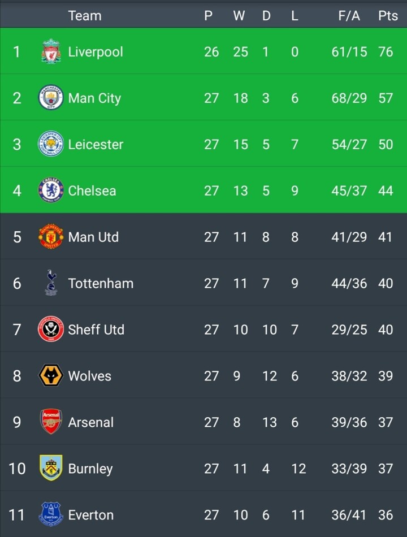Click the Team column header

(x=85, y=16)
